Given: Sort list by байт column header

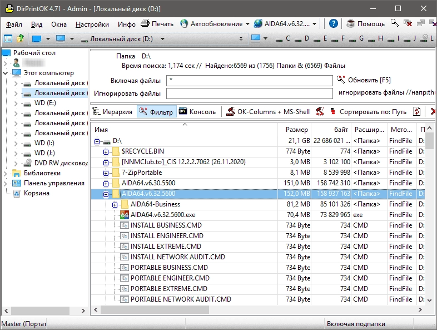Looking at the screenshot, I should coord(331,130).
